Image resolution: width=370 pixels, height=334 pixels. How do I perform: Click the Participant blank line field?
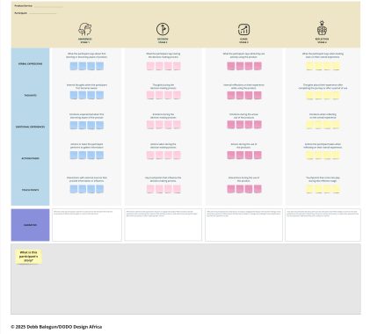pyautogui.click(x=42, y=13)
